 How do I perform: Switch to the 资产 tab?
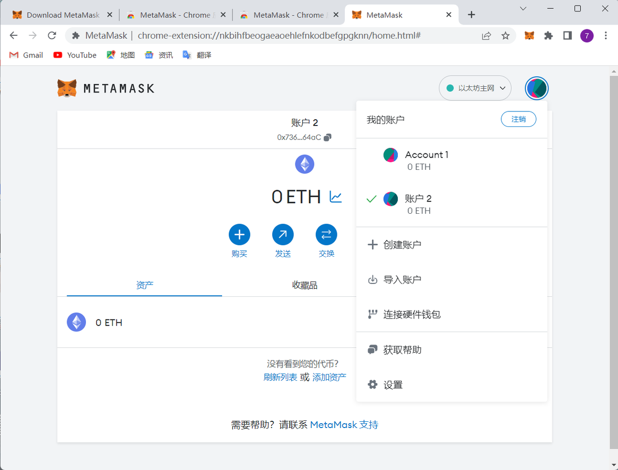point(144,285)
